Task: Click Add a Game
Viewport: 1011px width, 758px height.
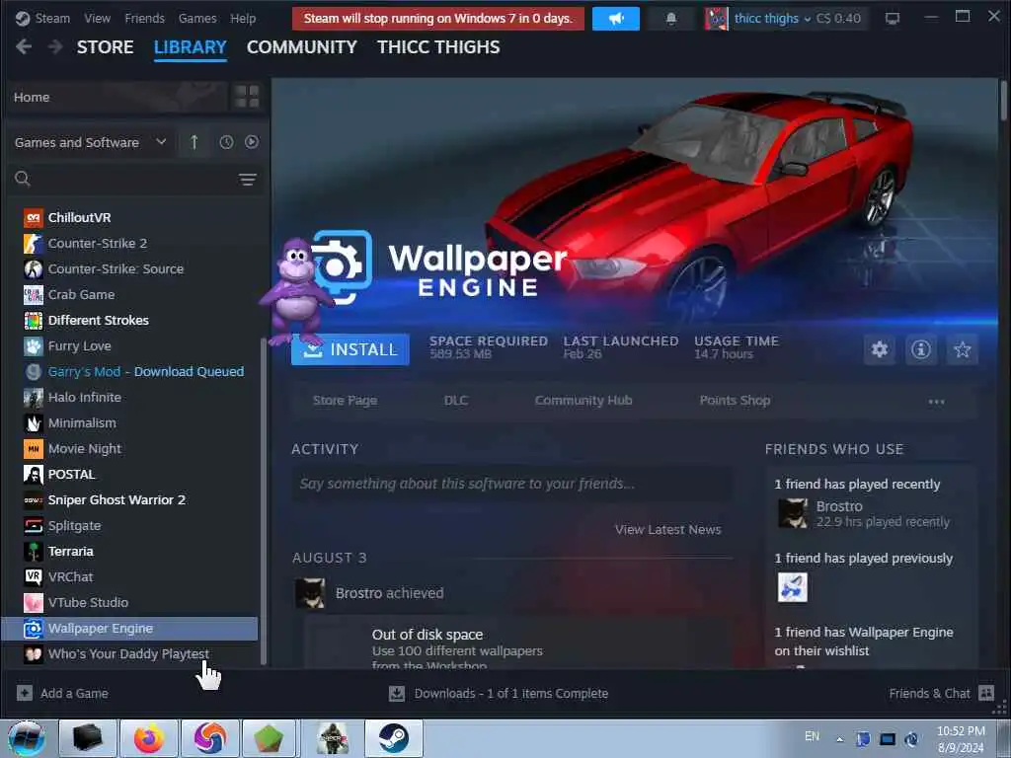Action: tap(62, 694)
